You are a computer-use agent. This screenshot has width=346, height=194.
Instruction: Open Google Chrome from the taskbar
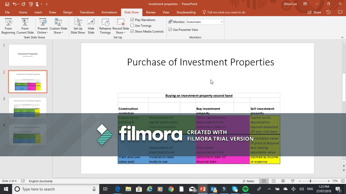(171, 189)
